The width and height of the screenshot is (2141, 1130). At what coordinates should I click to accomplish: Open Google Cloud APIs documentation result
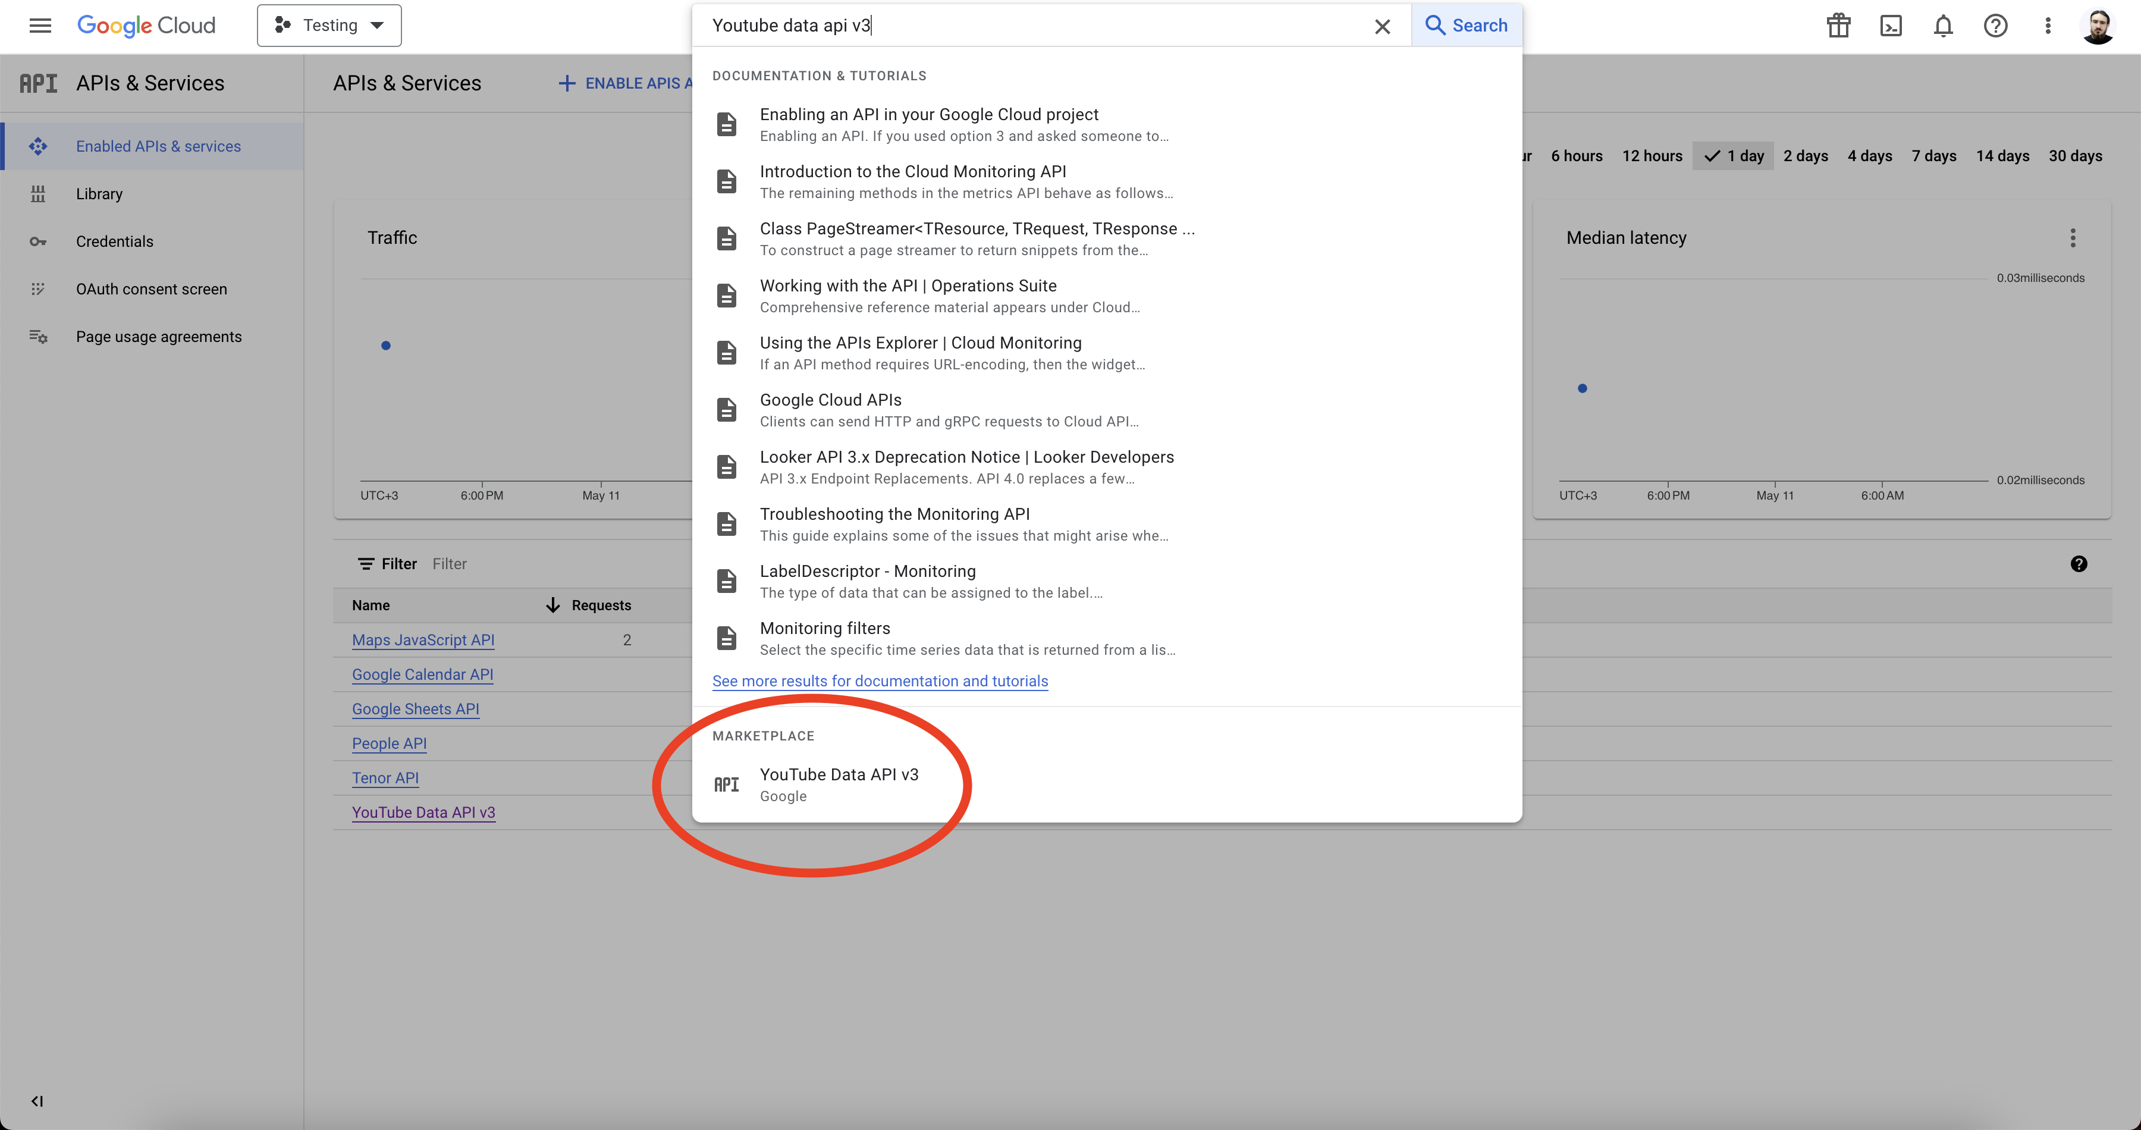tap(1107, 410)
